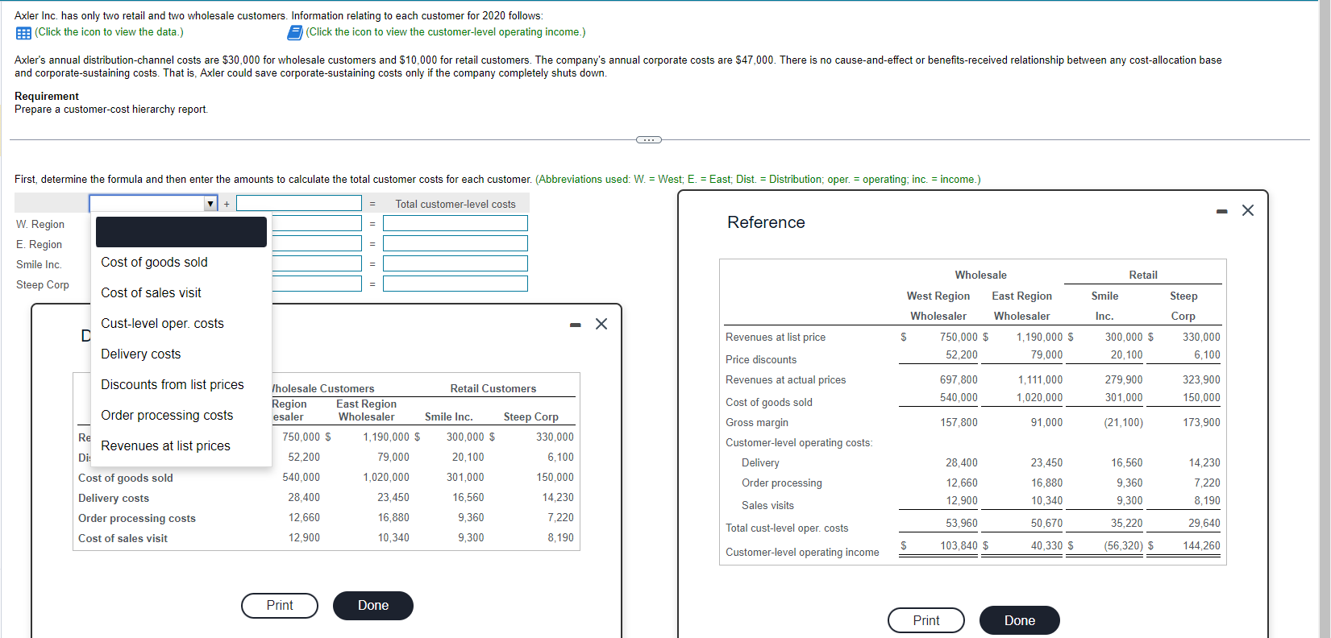Click Retail Customers header in Data table
The height and width of the screenshot is (638, 1331).
[493, 388]
